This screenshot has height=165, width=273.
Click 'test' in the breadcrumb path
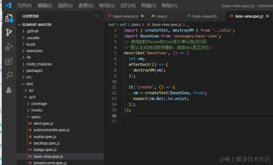[111, 25]
